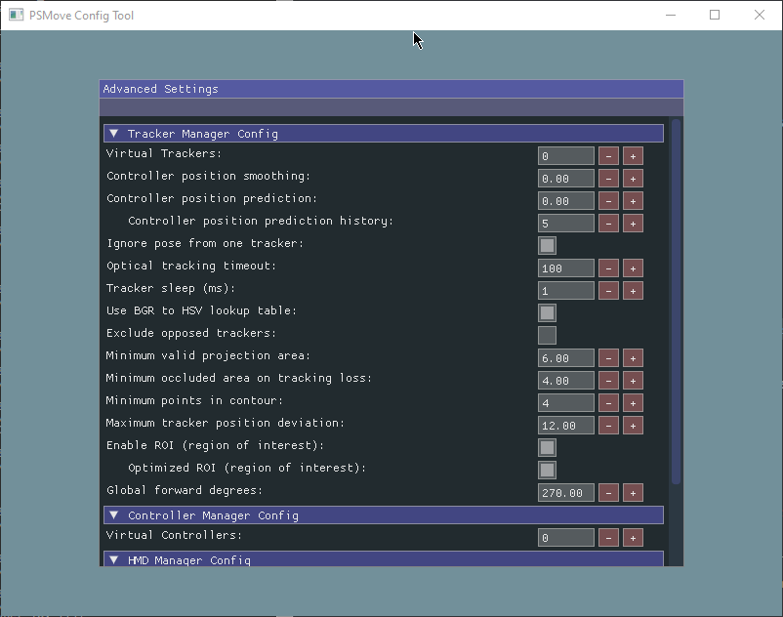Increase Minimum valid projection area
The image size is (783, 617).
click(x=633, y=358)
